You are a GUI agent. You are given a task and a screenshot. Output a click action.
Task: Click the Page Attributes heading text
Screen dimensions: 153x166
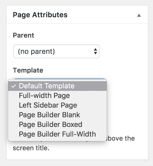pos(40,15)
